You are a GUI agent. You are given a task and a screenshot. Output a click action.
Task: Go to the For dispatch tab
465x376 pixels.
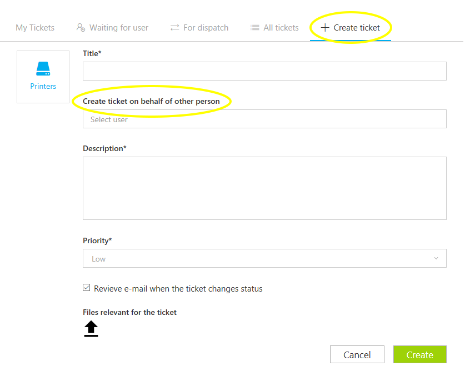[x=206, y=28]
